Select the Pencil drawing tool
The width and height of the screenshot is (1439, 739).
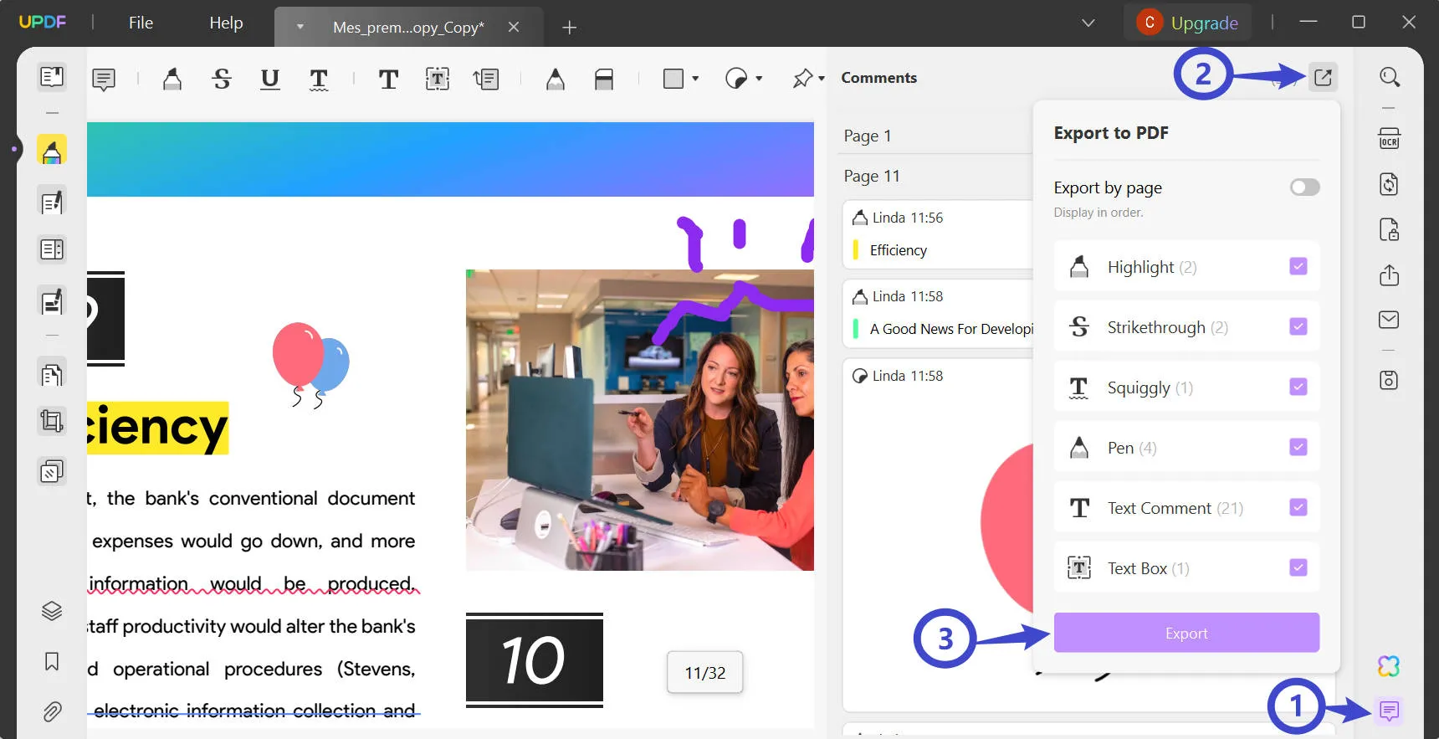(x=556, y=80)
